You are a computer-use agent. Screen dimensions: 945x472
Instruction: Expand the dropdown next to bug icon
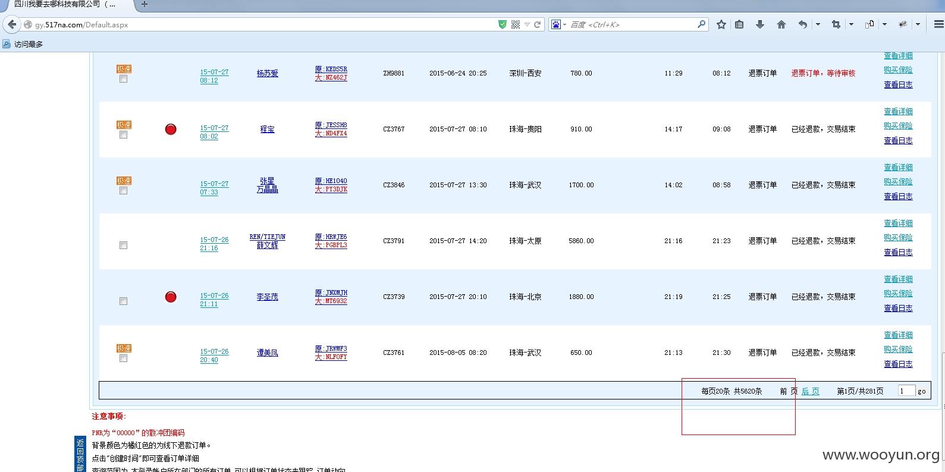coord(918,24)
